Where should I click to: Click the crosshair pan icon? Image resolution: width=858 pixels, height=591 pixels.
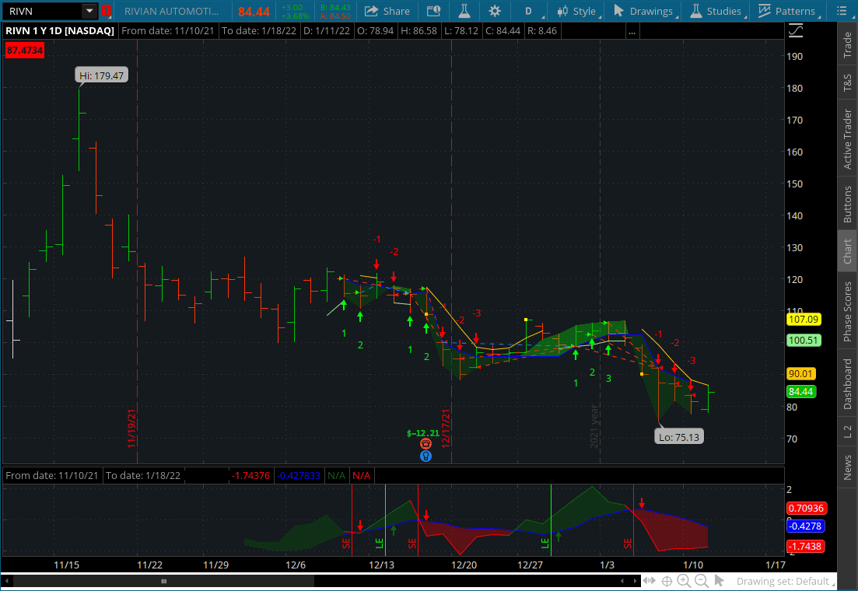[667, 581]
